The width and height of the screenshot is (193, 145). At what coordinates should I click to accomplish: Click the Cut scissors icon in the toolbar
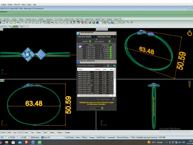coord(7,23)
